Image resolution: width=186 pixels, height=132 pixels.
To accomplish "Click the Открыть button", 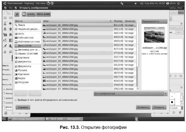I will (x=159, y=107).
